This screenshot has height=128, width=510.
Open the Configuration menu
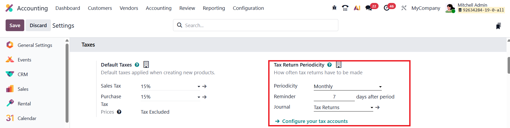coord(248,8)
